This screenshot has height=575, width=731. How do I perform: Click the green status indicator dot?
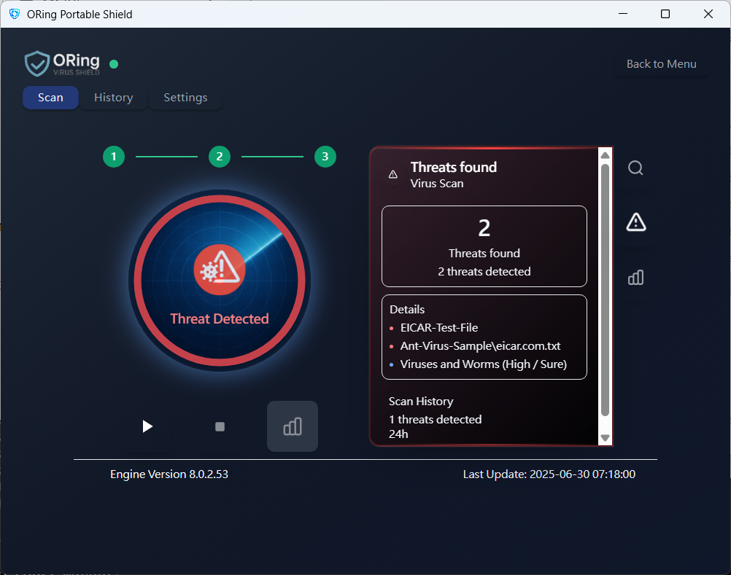114,64
